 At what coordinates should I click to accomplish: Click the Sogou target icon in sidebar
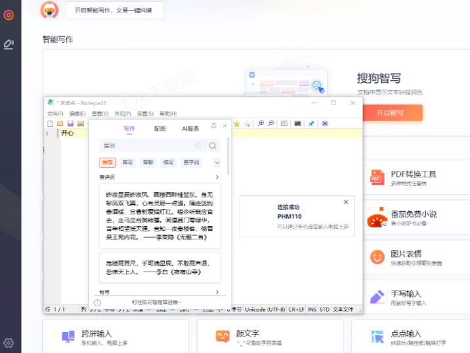pos(9,14)
